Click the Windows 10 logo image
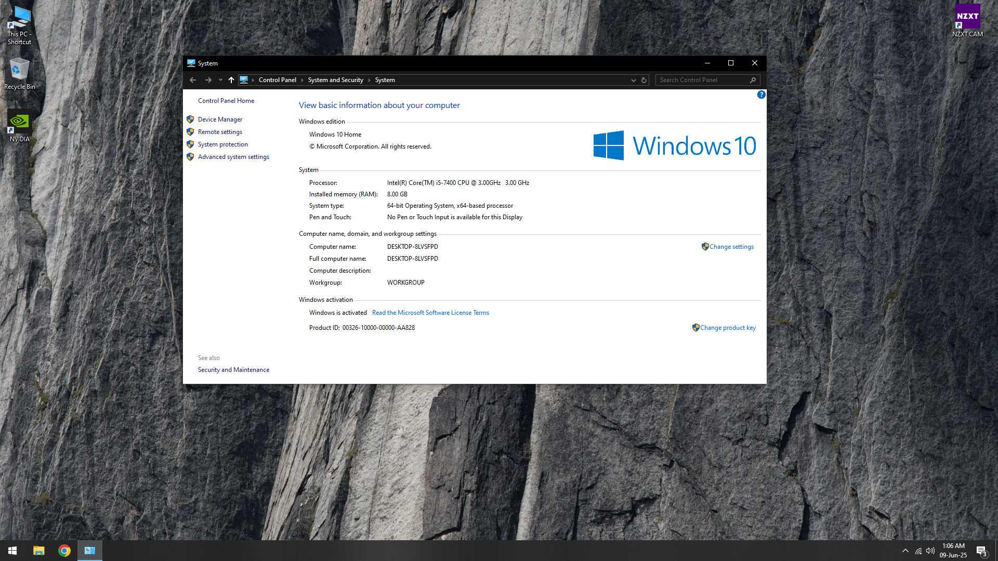The height and width of the screenshot is (561, 998). [675, 145]
